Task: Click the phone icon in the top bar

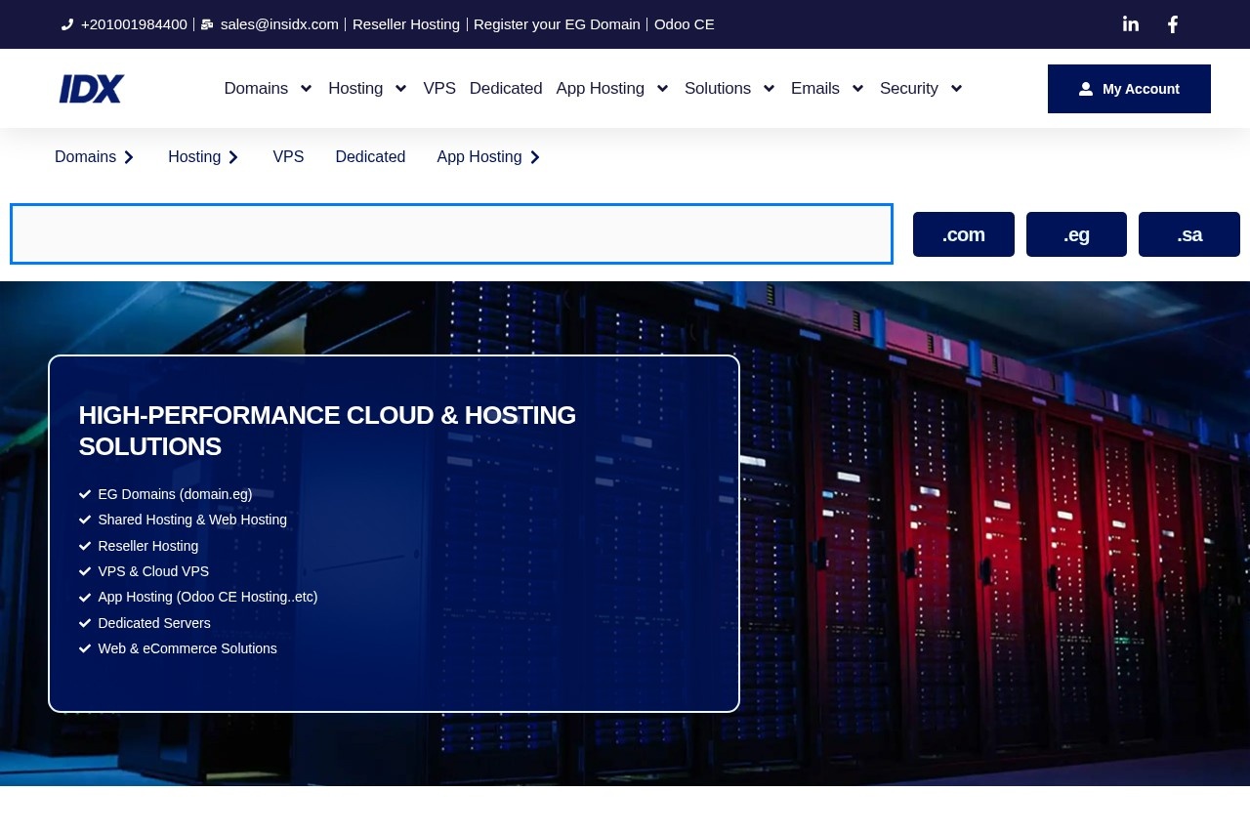Action: (66, 23)
